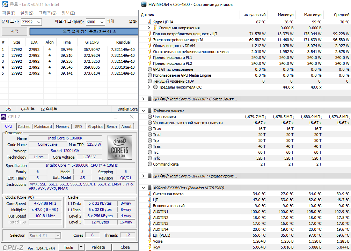Screen dimensions: 351x251
Task: Switch to the Bench tab in CPU-Z
Action: tap(111, 127)
